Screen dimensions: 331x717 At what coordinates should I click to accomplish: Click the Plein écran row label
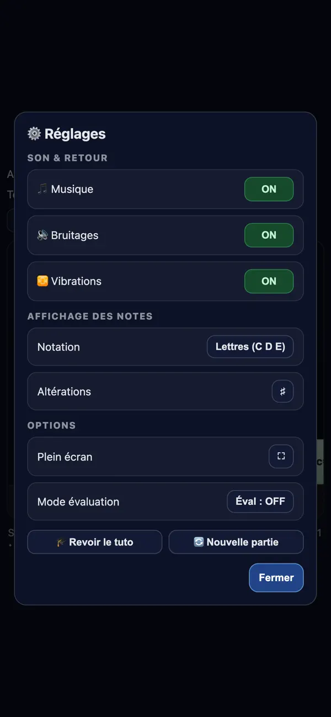pos(65,457)
